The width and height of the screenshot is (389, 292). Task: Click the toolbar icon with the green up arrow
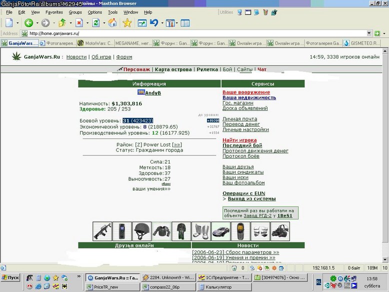coord(62,23)
